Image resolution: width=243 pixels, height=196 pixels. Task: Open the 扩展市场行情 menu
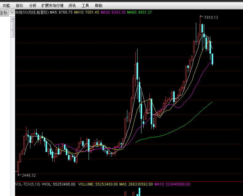coord(52,6)
